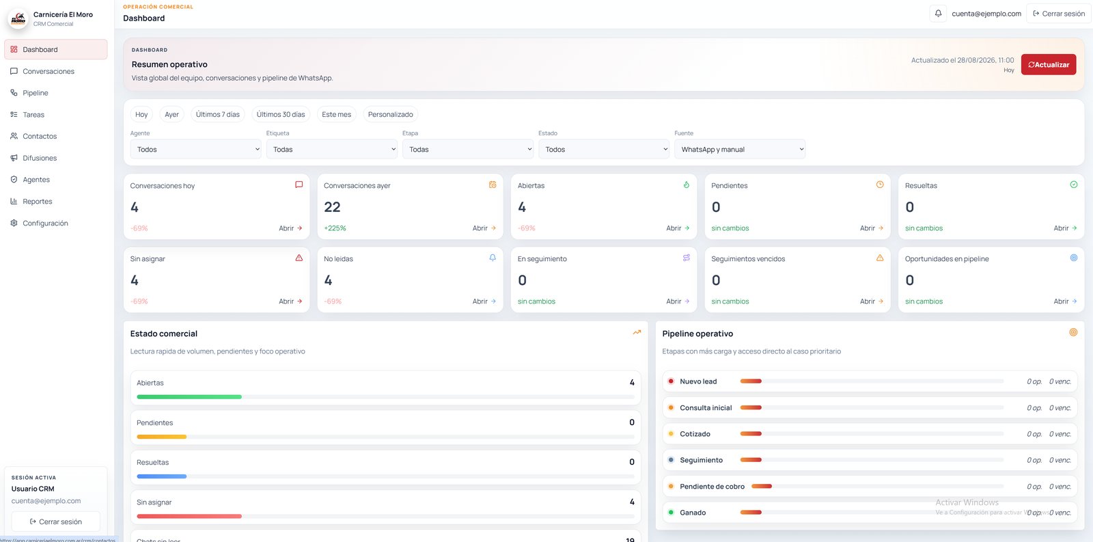Viewport: 1093px width, 542px height.
Task: Click the No leídas bell icon
Action: tap(493, 258)
